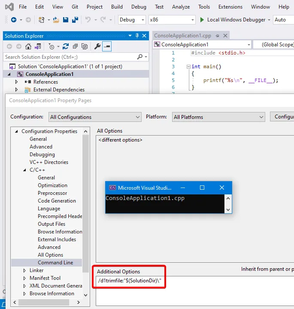Collapse main function outlining box in editor
Image resolution: width=294 pixels, height=309 pixels.
pyautogui.click(x=188, y=67)
